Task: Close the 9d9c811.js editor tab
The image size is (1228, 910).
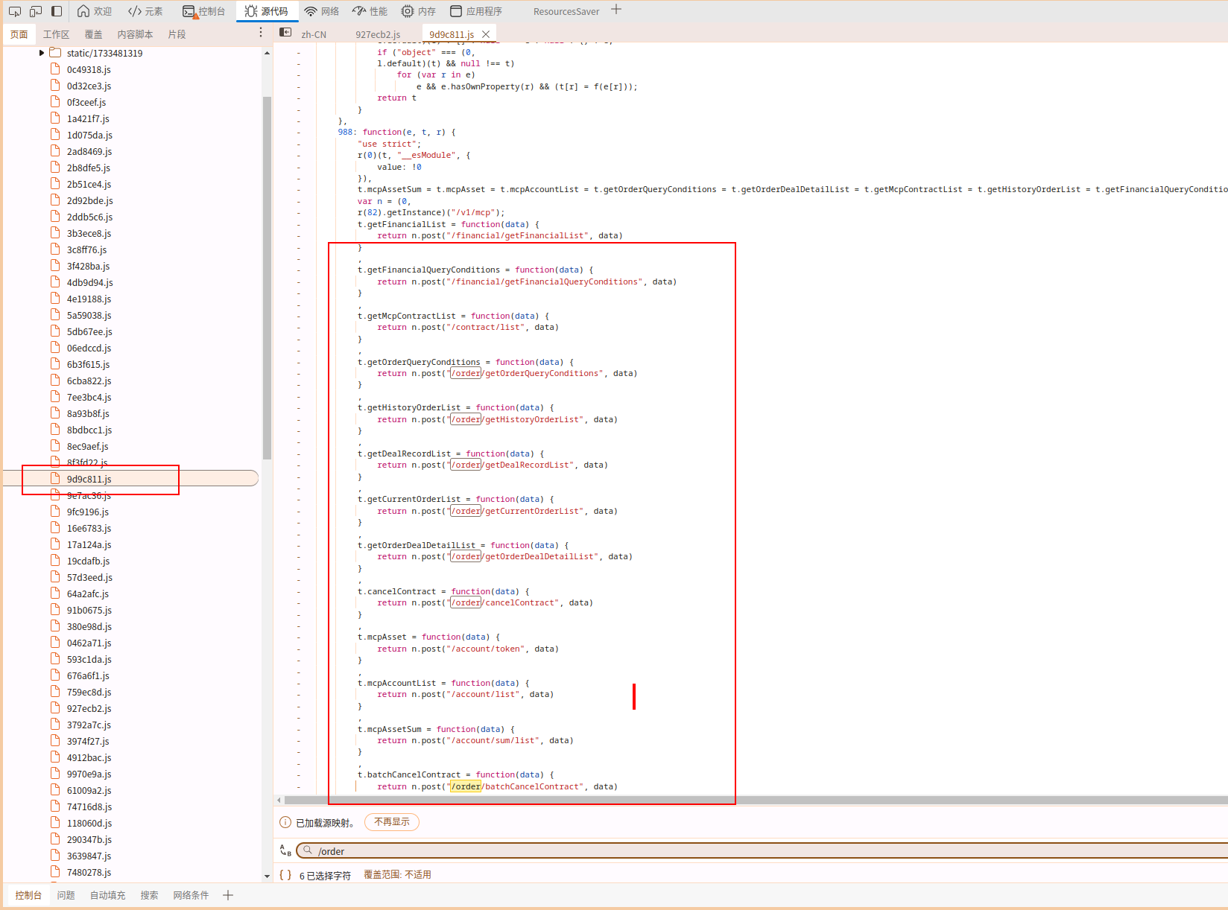Action: click(x=486, y=34)
